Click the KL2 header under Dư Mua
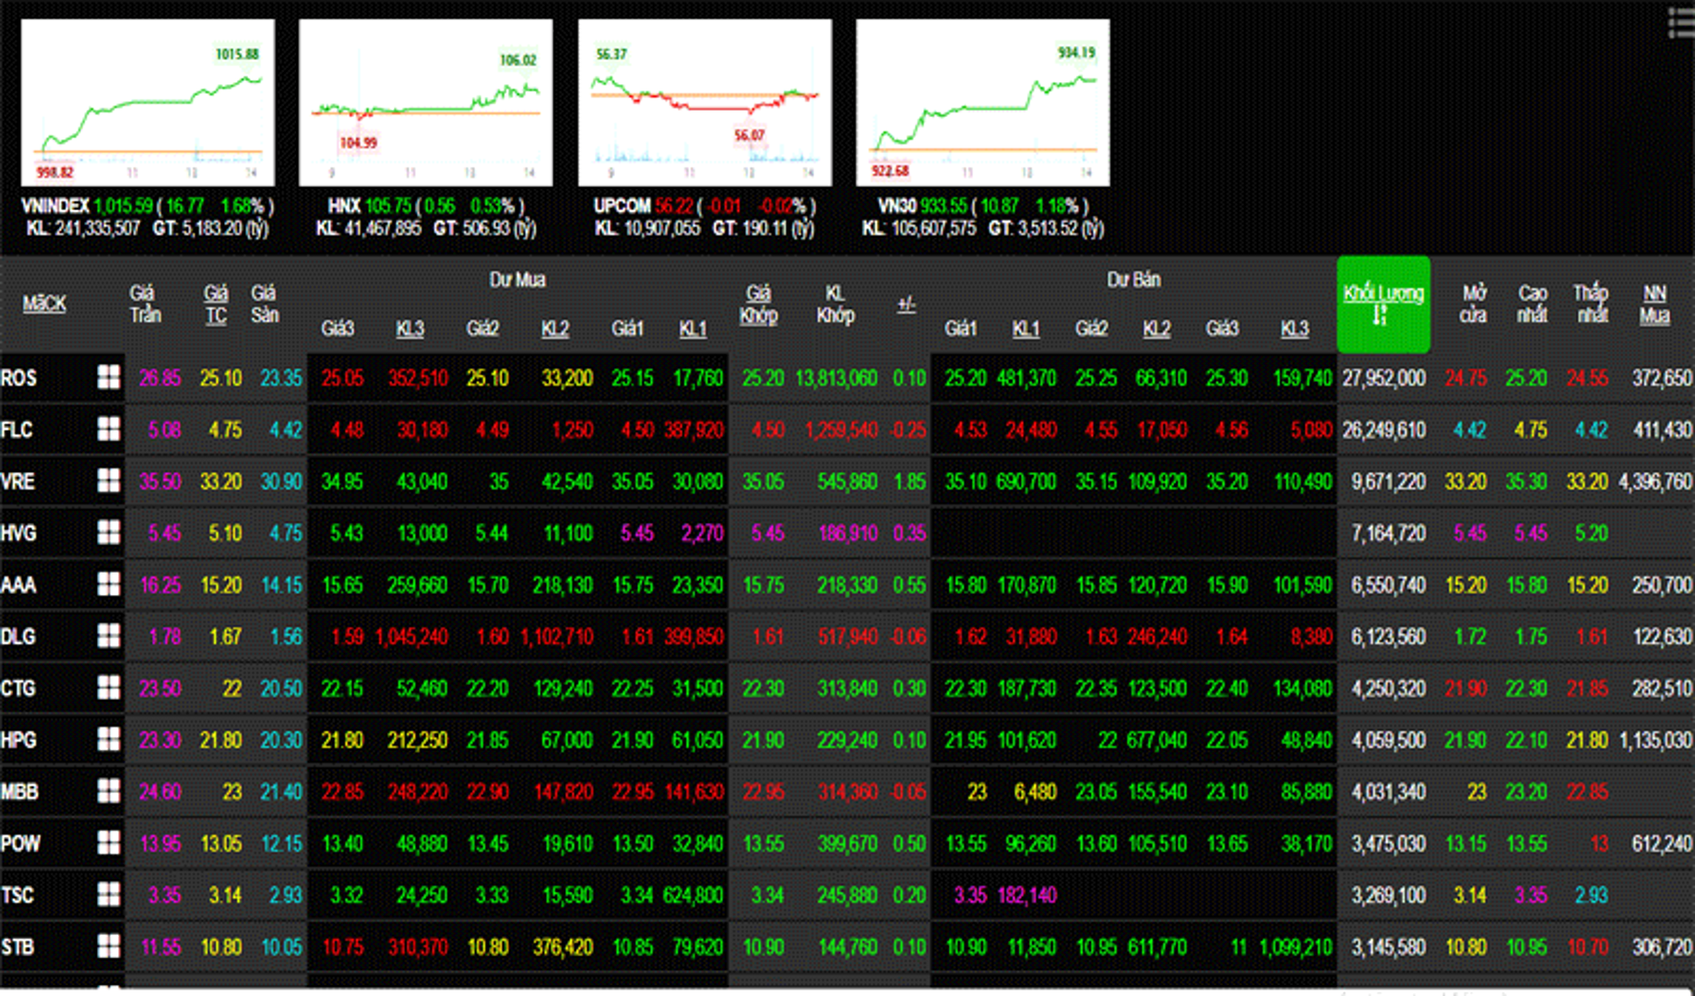Viewport: 1695px width, 996px height. pos(554,328)
